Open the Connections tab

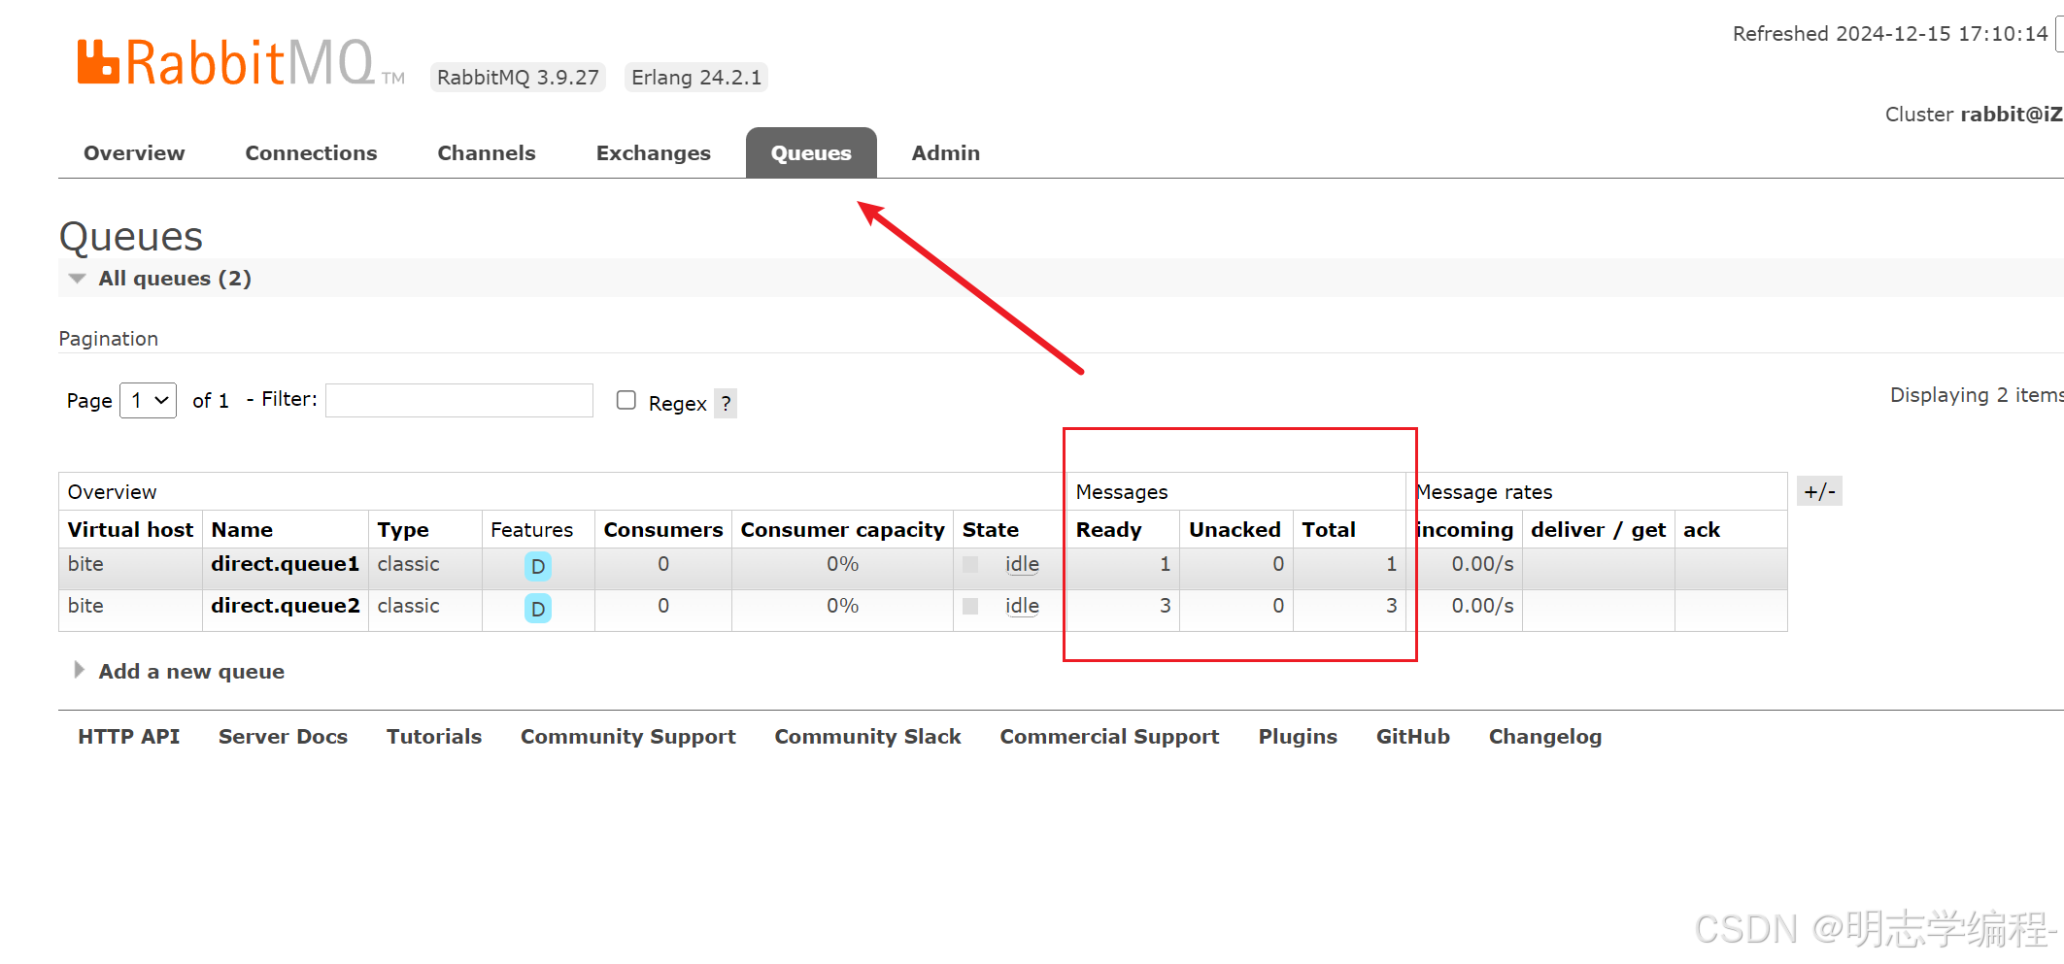point(311,153)
